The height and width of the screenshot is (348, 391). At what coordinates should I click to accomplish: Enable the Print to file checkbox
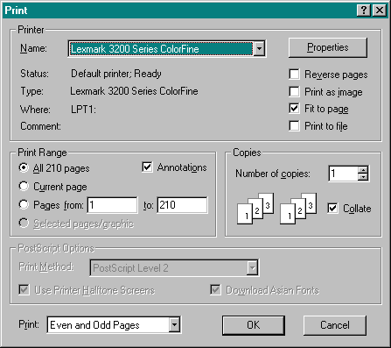294,126
